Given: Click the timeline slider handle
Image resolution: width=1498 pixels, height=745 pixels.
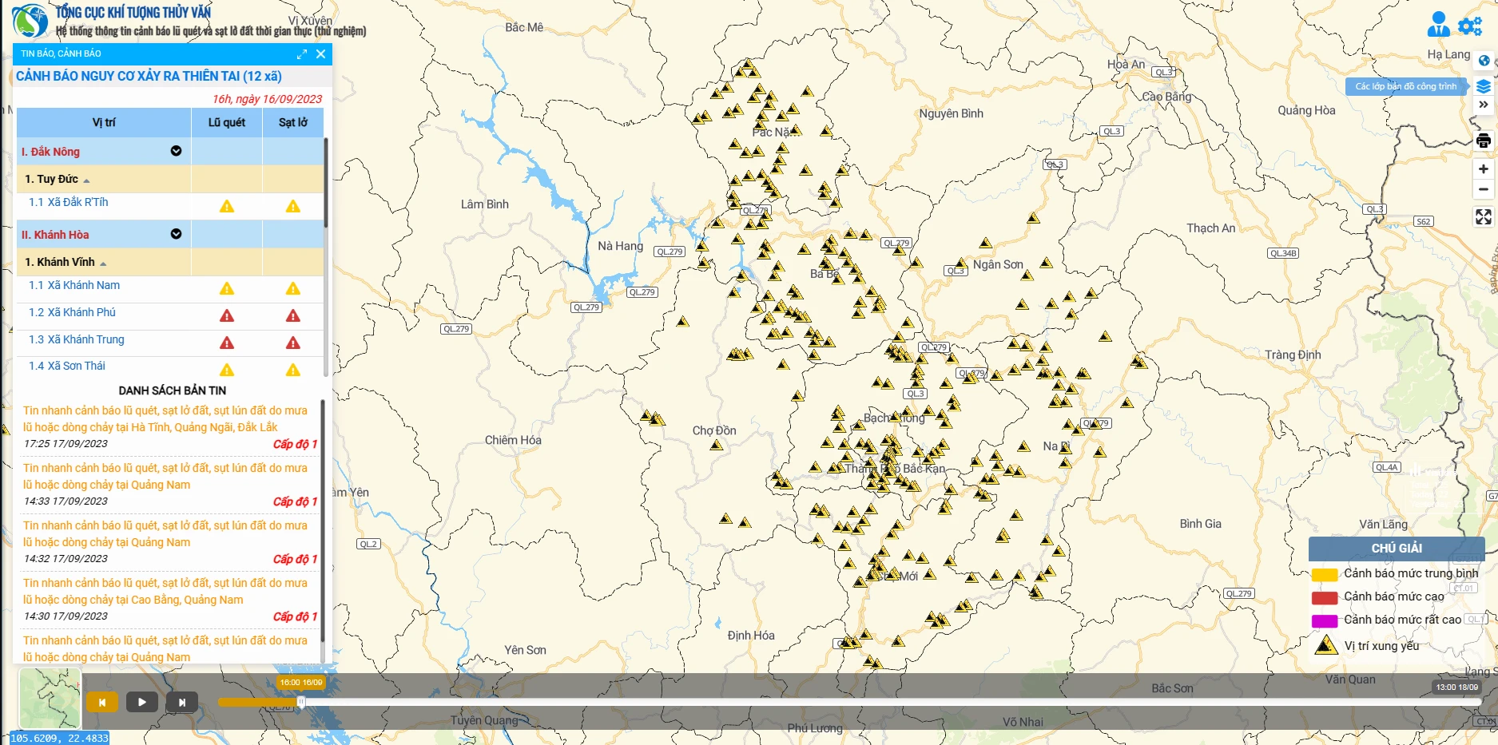Looking at the screenshot, I should [x=301, y=702].
